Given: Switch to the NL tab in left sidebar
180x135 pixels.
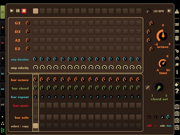Looking at the screenshot, I should point(3,43).
